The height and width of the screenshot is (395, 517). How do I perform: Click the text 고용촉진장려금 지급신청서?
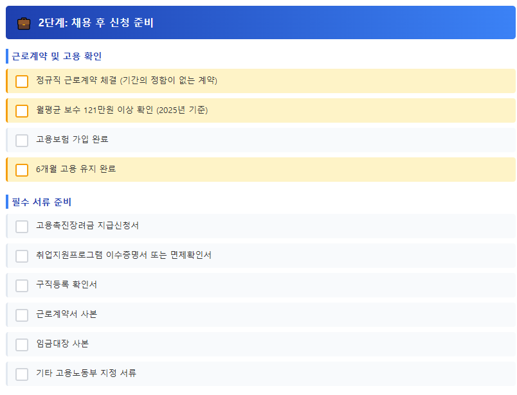click(87, 225)
